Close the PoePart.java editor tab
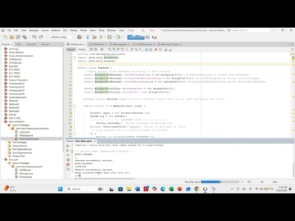This screenshot has width=295, height=221. [85, 44]
